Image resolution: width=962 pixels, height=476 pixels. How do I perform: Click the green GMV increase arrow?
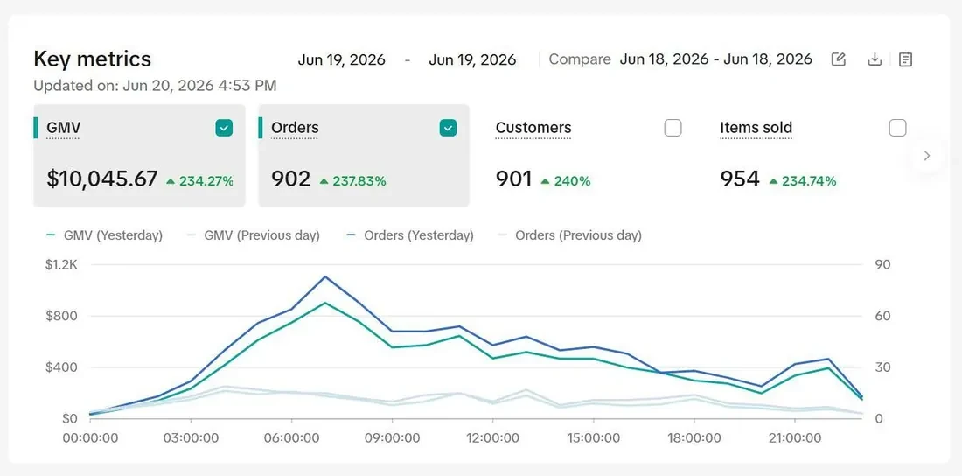[171, 181]
